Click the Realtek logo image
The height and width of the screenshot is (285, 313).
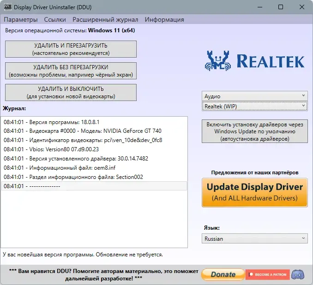pyautogui.click(x=254, y=60)
